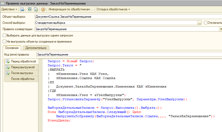Enable Не выгружать объекты созданные в приемнике
Image resolution: width=222 pixels, height=132 pixels.
coord(5,42)
